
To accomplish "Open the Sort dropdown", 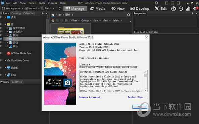I will tap(97, 21).
